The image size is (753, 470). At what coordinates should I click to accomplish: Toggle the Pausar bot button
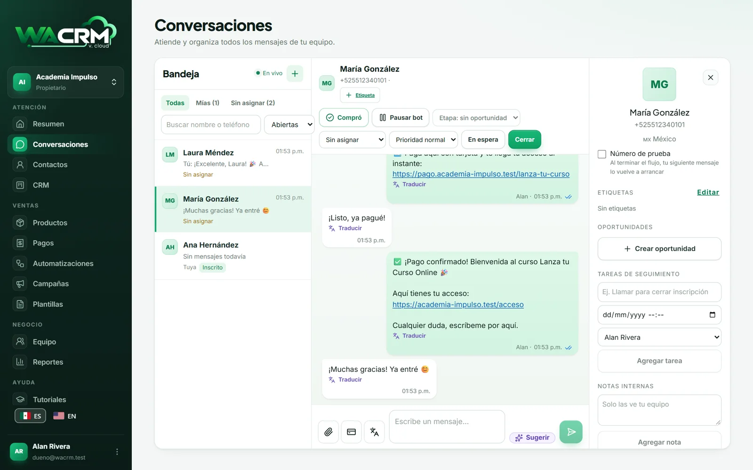(401, 117)
